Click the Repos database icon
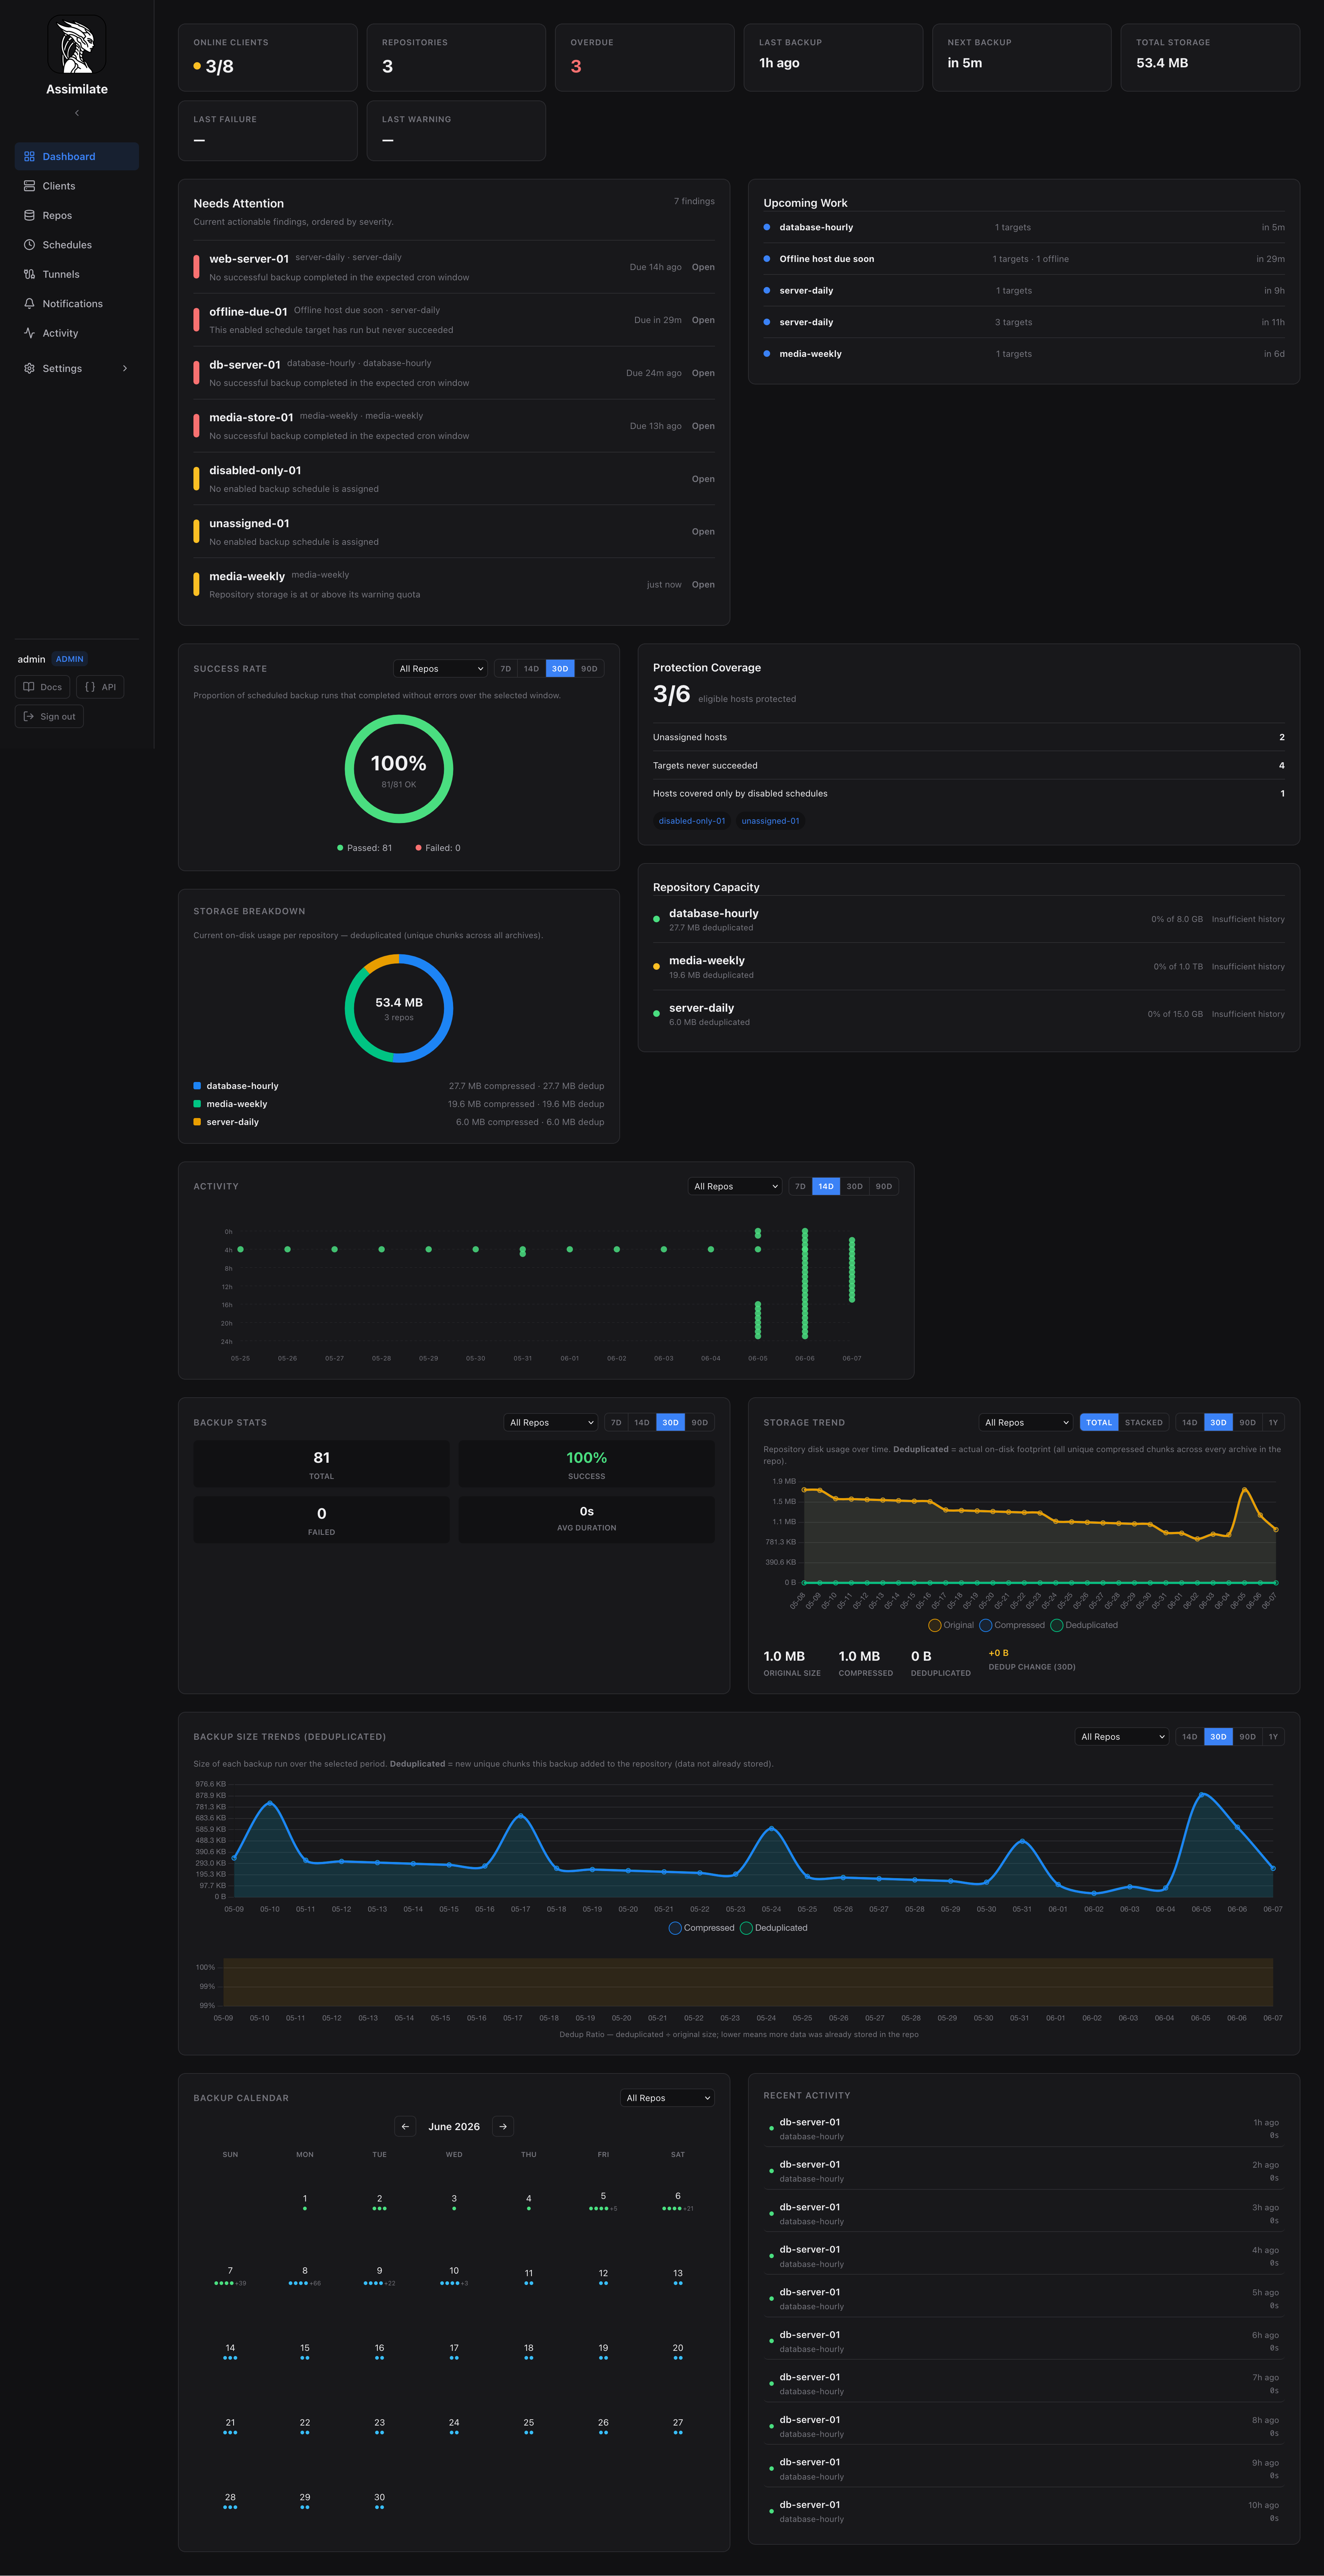The width and height of the screenshot is (1324, 2576). coord(29,215)
